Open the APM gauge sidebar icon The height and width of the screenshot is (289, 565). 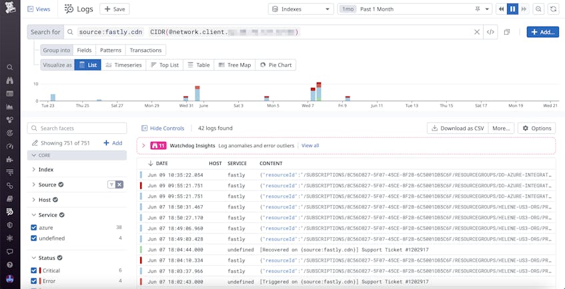coord(10,146)
